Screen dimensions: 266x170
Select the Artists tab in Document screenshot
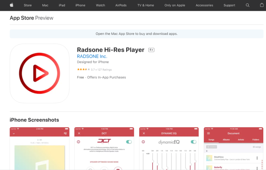tap(241, 140)
